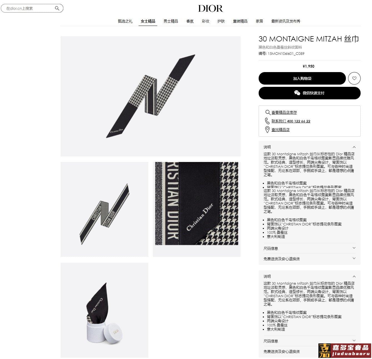The image size is (372, 359).
Task: Click the location pin icon
Action: point(267,130)
